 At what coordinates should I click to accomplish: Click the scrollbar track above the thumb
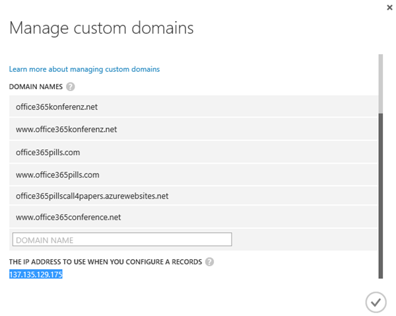coord(380,79)
